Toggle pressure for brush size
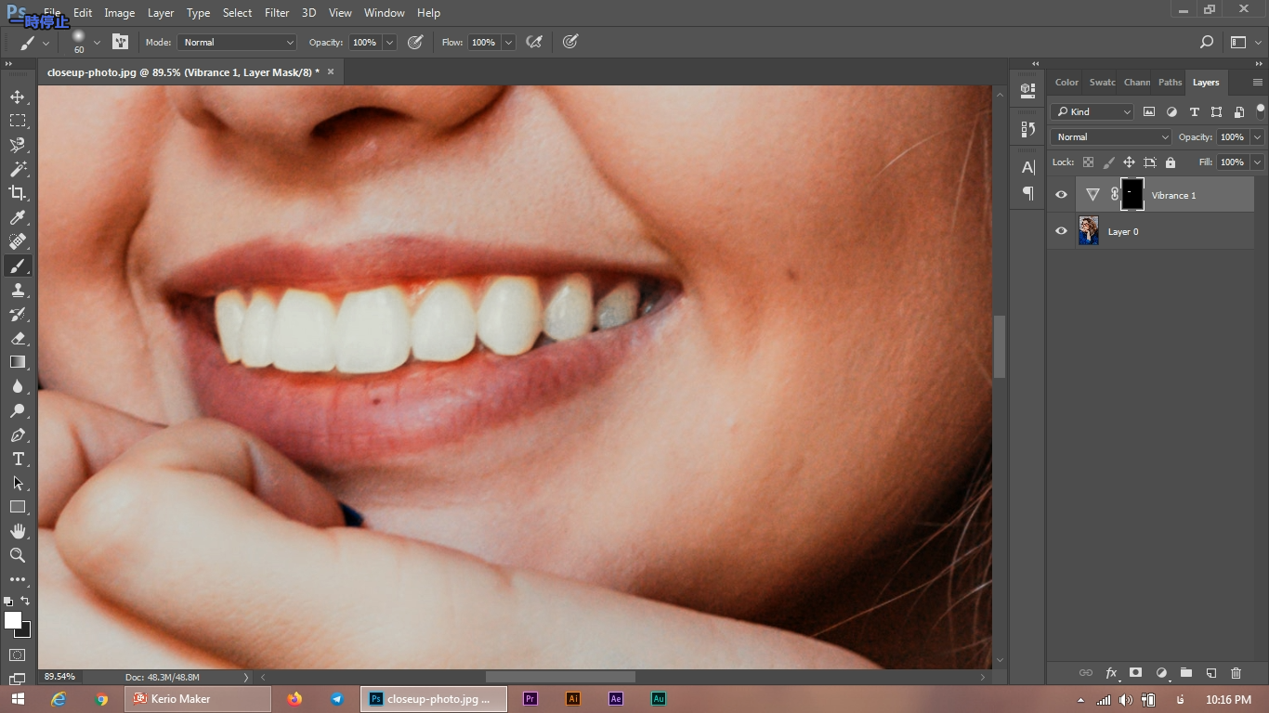1269x713 pixels. (570, 42)
